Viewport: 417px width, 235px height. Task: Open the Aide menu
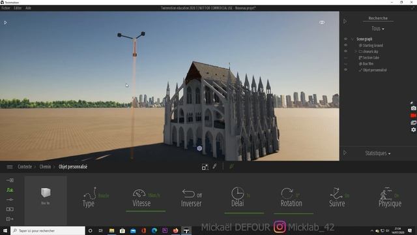[28, 8]
